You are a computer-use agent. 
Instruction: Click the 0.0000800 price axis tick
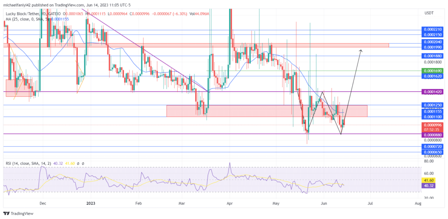pos(433,140)
